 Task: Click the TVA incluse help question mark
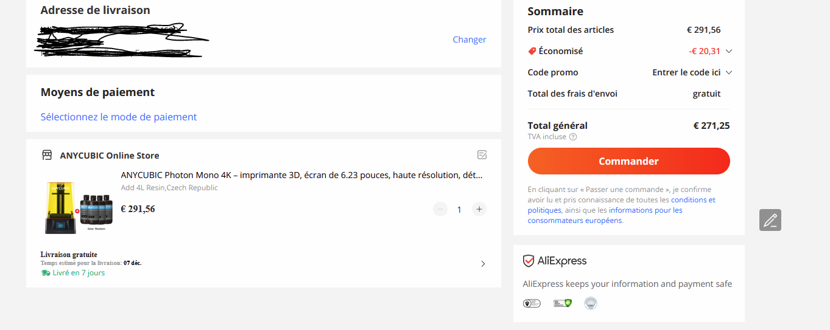(x=573, y=137)
